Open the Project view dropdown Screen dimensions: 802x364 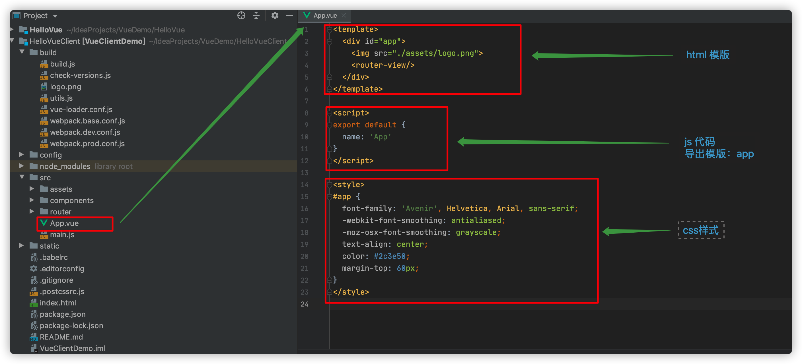tap(55, 16)
